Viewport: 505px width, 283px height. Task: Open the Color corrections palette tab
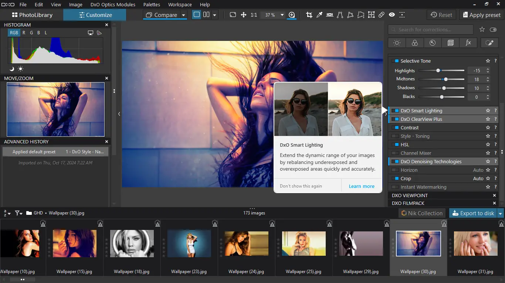[x=414, y=43]
